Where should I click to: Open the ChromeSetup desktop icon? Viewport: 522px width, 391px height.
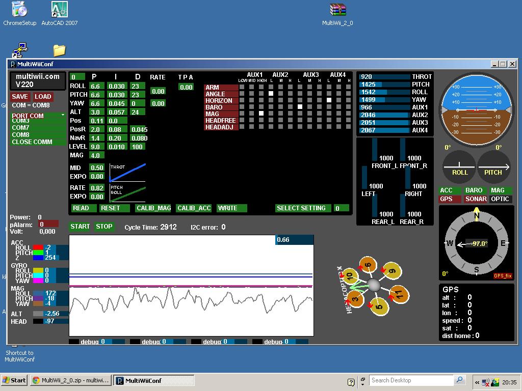(19, 10)
